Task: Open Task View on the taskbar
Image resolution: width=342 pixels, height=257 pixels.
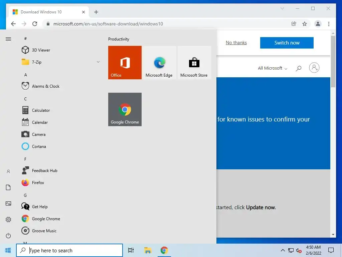Action: pos(131,250)
